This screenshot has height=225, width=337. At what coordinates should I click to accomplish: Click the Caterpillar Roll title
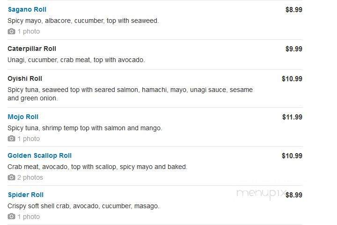[x=32, y=49]
